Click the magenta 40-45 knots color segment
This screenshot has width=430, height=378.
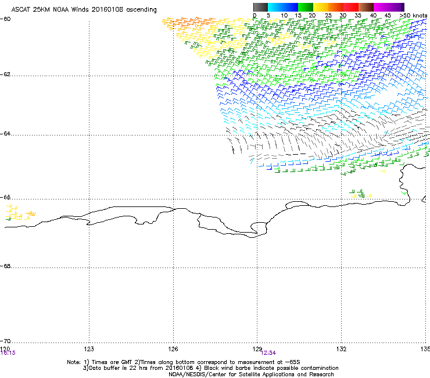coord(381,7)
